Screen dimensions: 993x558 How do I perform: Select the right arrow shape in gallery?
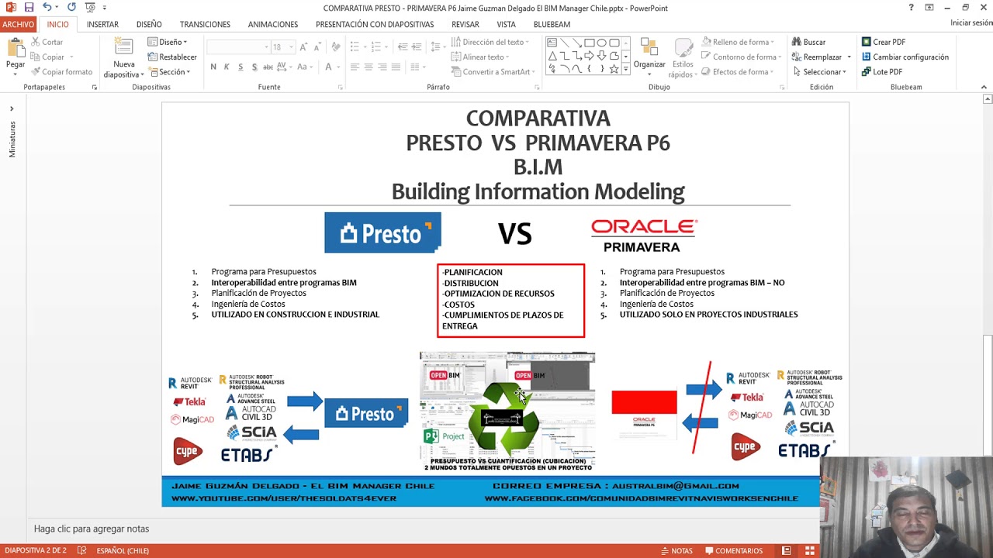[x=590, y=56]
